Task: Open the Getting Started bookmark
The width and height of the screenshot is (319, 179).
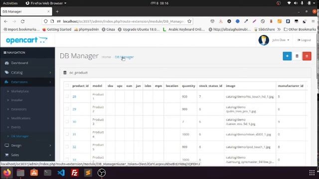Action: pos(57,29)
